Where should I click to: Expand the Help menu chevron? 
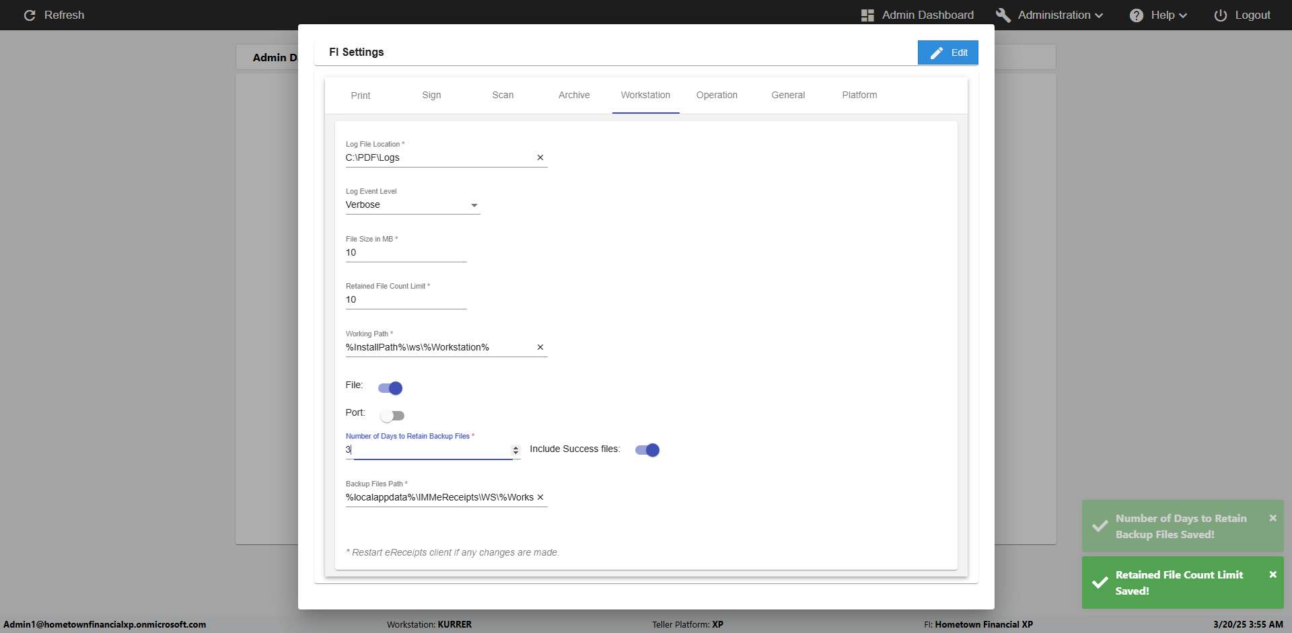tap(1183, 15)
